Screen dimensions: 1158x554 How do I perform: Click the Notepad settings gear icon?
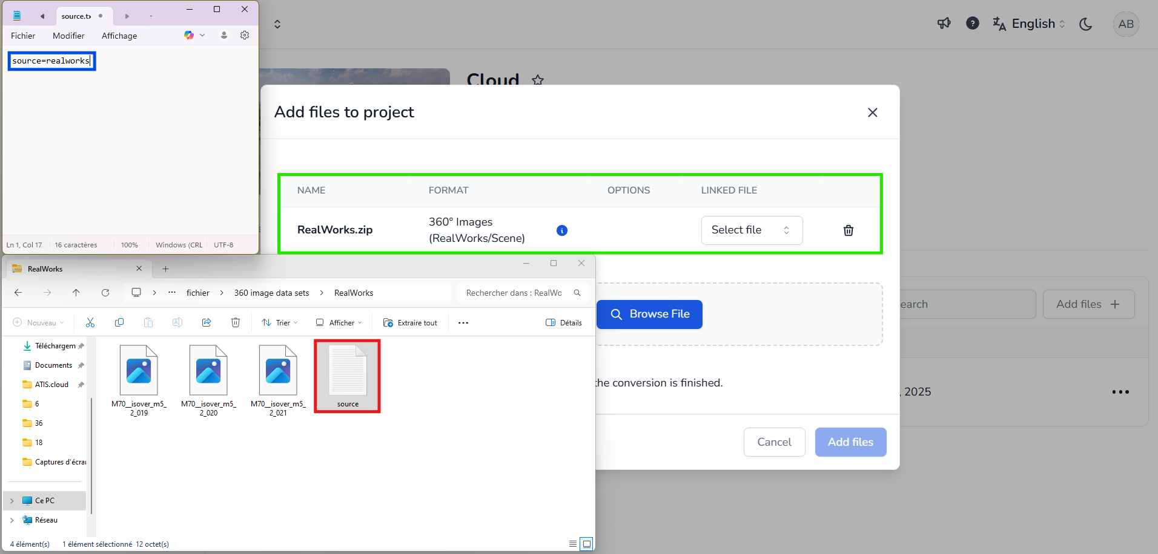(245, 35)
